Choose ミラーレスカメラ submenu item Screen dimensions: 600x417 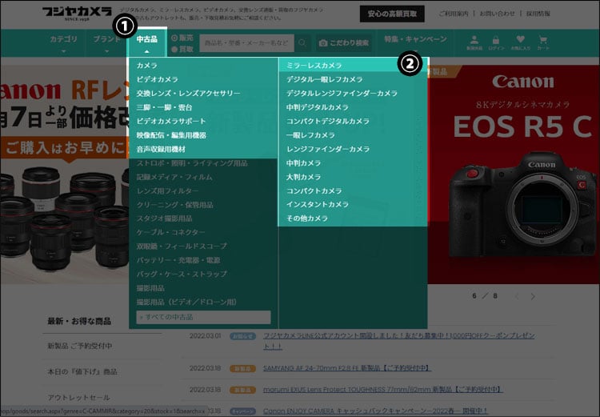[x=314, y=66]
